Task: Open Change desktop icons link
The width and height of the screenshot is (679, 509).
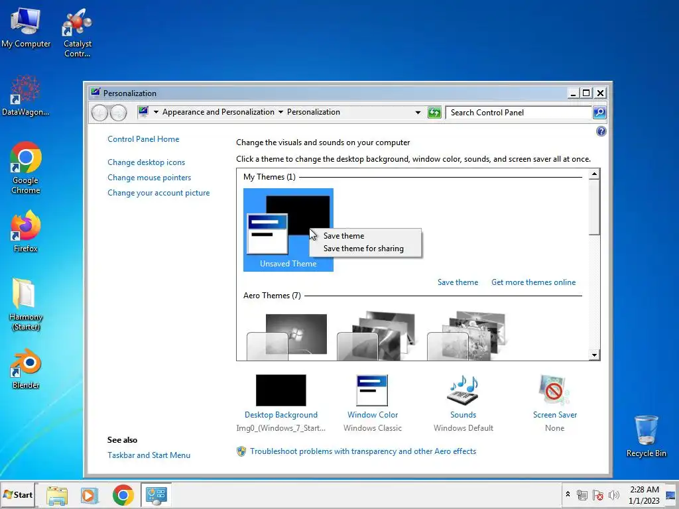Action: pos(147,162)
